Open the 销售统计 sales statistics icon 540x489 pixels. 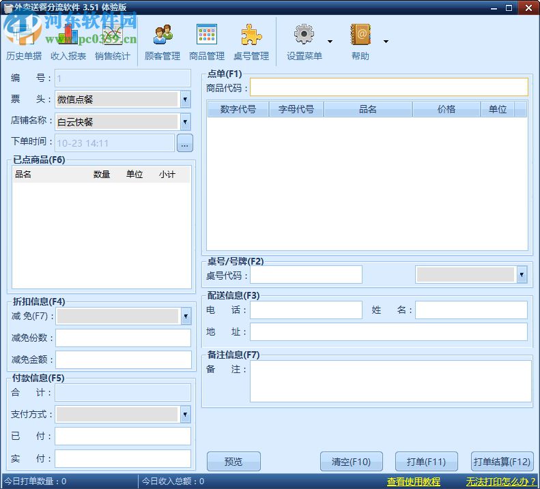click(112, 42)
